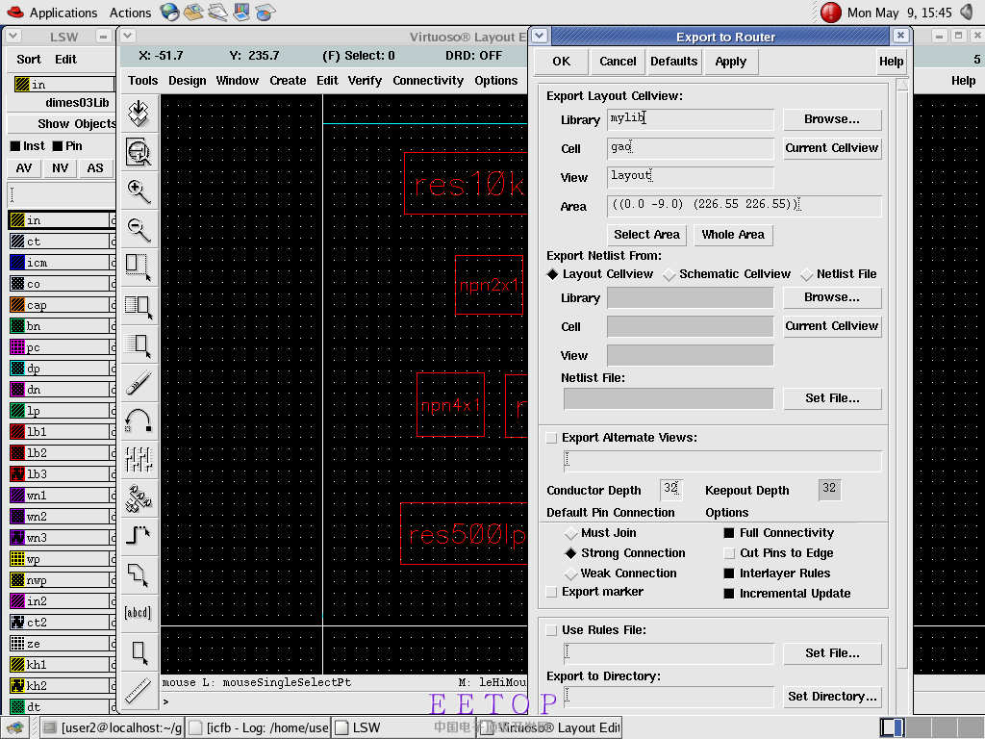
Task: Click the Whole Area button
Action: click(x=732, y=235)
